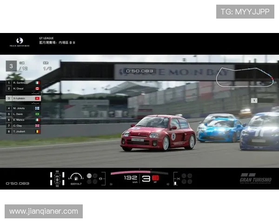Click the fuel gauge icon
This screenshot has height=223, width=279.
coord(76,177)
